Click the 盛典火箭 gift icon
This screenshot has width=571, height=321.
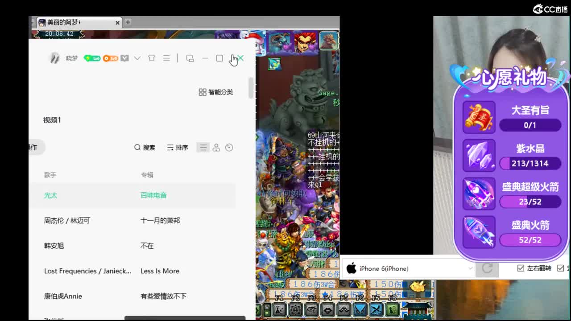pyautogui.click(x=479, y=232)
